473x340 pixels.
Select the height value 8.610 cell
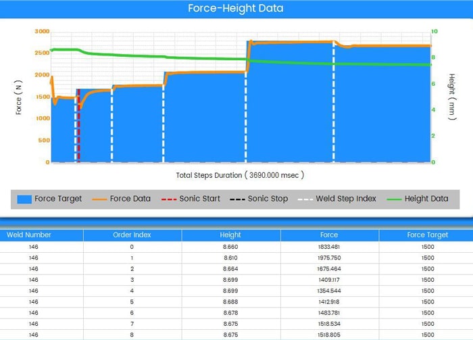230,258
